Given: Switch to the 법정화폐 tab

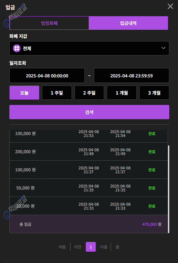Looking at the screenshot, I should pyautogui.click(x=49, y=23).
